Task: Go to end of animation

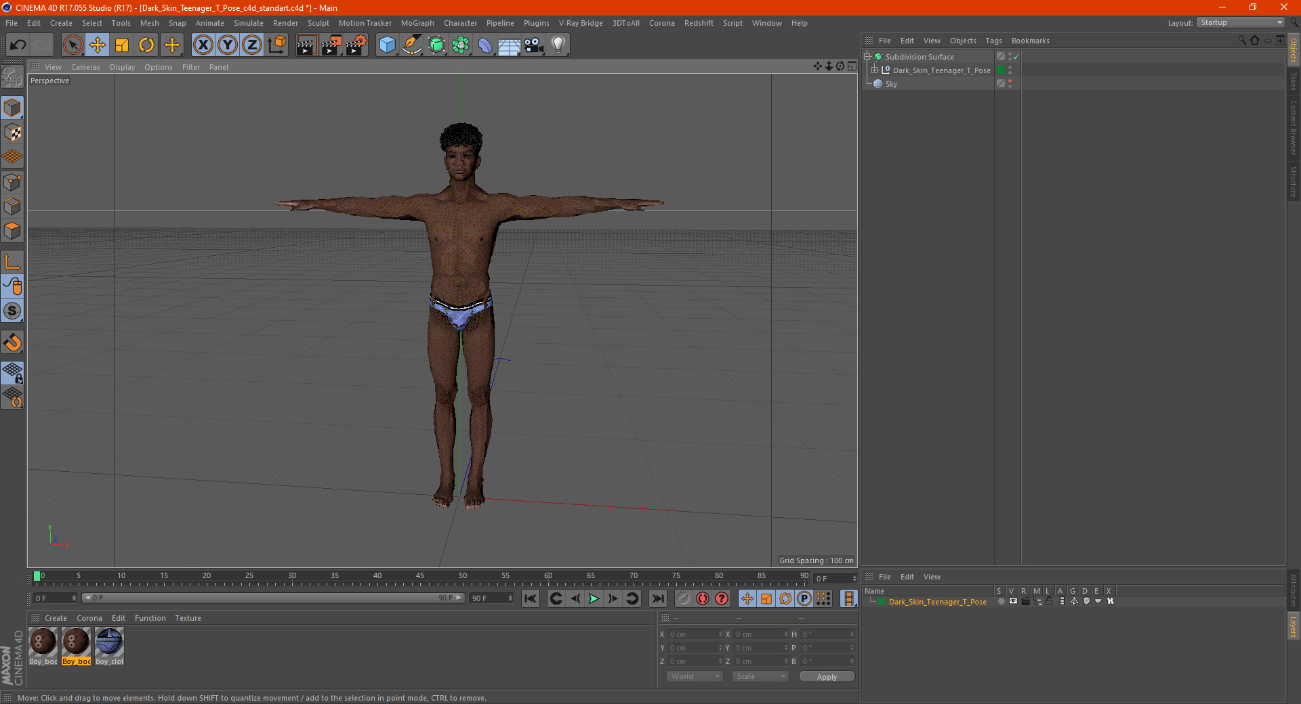Action: click(x=657, y=598)
